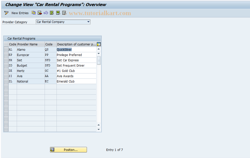Click the Select Block icon
250x158 pixels.
click(58, 13)
